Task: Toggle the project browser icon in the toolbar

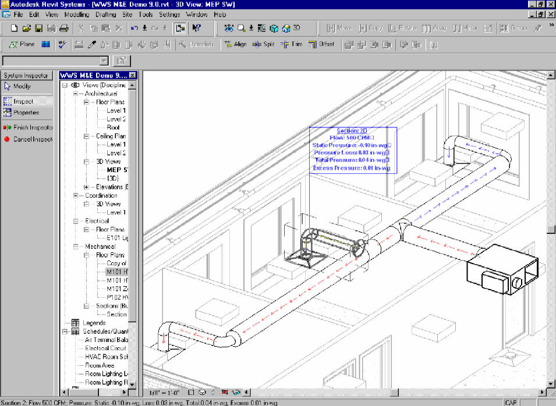Action: [x=180, y=29]
